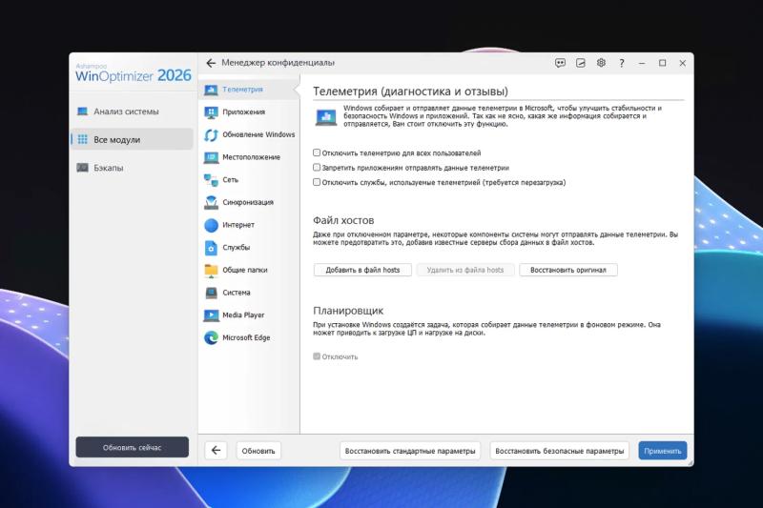Click the Анализ системы laptop icon
This screenshot has height=508, width=763.
click(83, 112)
